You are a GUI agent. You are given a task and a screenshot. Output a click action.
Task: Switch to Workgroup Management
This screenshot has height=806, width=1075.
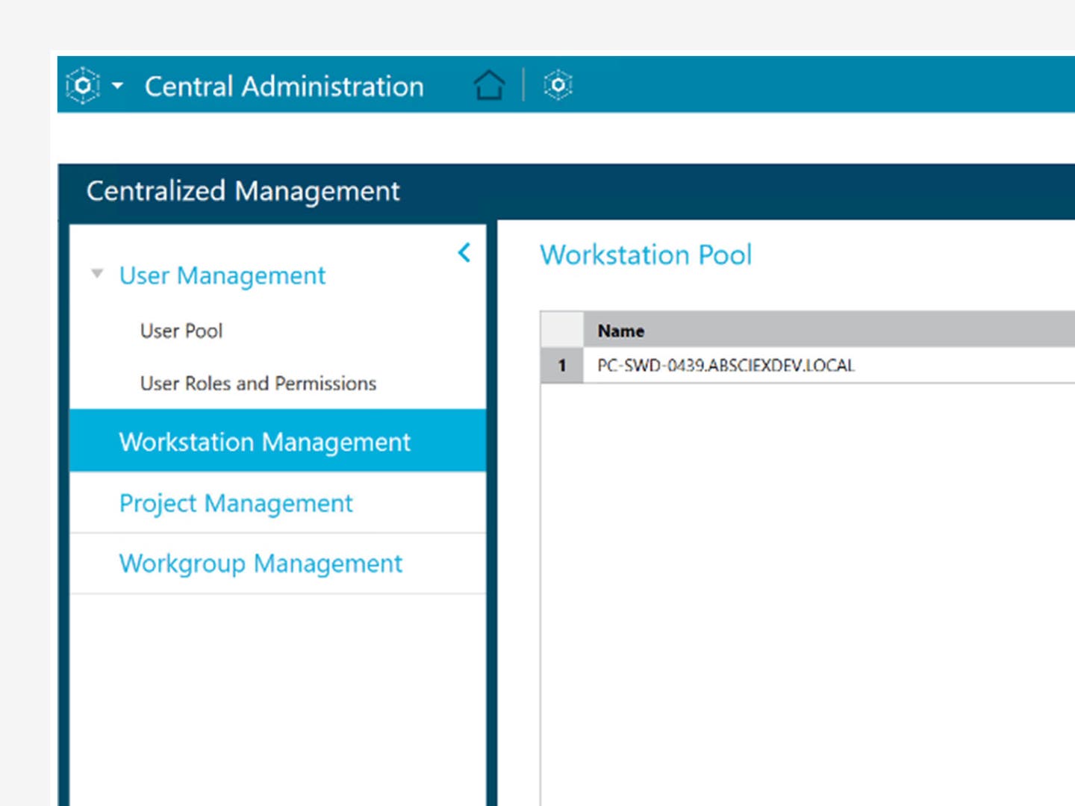pyautogui.click(x=278, y=563)
